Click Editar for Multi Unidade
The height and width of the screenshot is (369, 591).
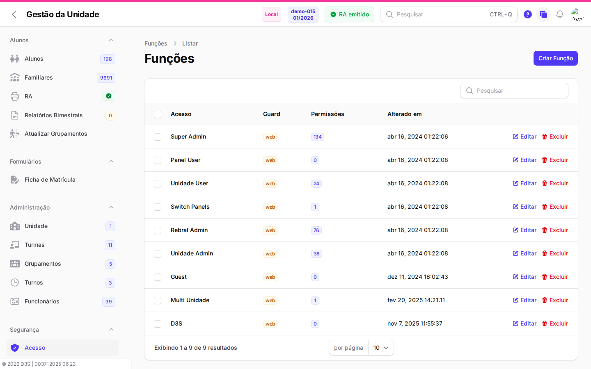tap(525, 300)
